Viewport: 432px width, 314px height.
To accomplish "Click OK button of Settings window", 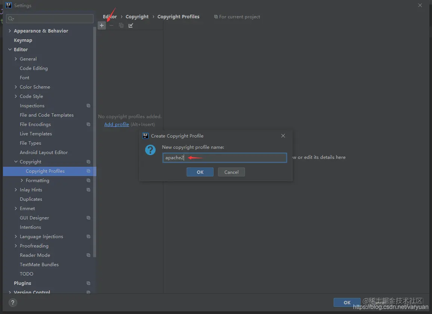I will tap(347, 302).
